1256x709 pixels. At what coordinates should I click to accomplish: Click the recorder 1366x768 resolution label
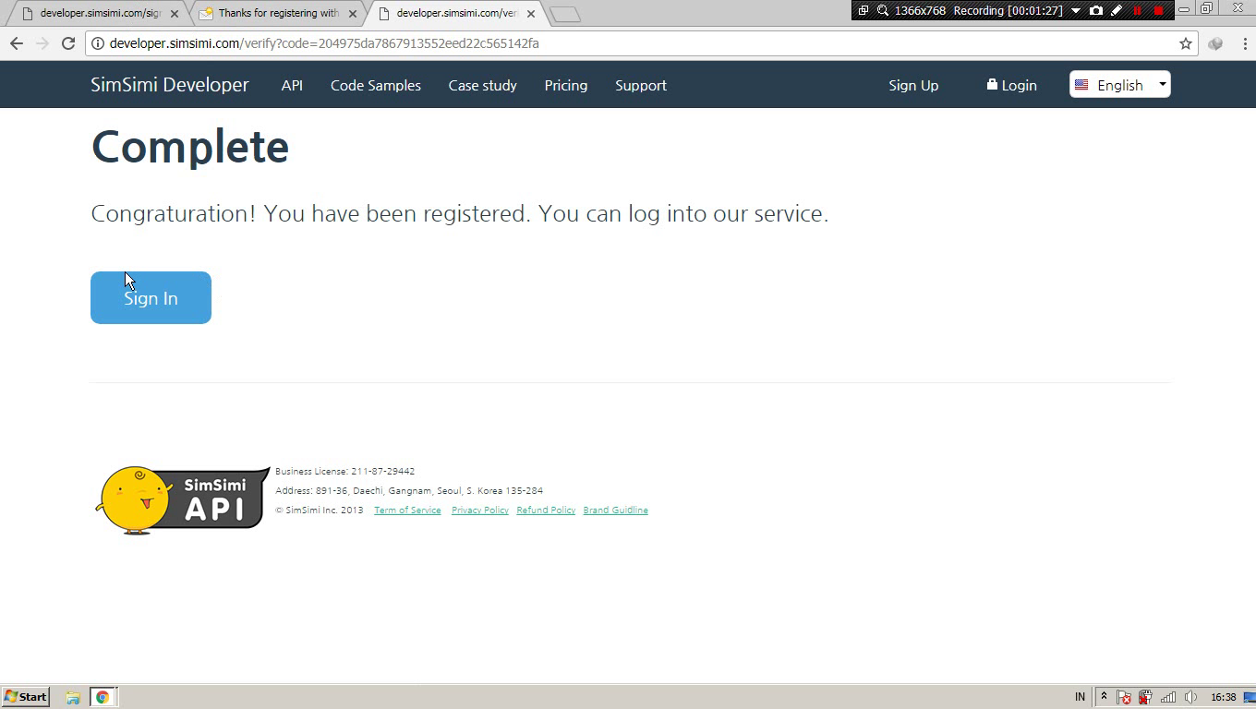point(920,10)
